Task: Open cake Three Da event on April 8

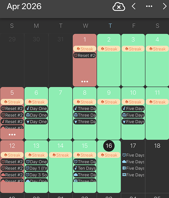Action: [x=84, y=115]
